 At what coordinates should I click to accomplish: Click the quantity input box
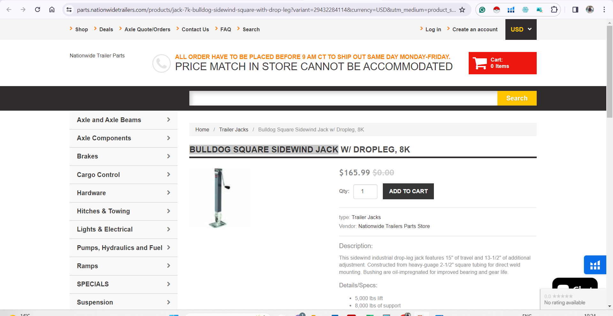coord(365,191)
